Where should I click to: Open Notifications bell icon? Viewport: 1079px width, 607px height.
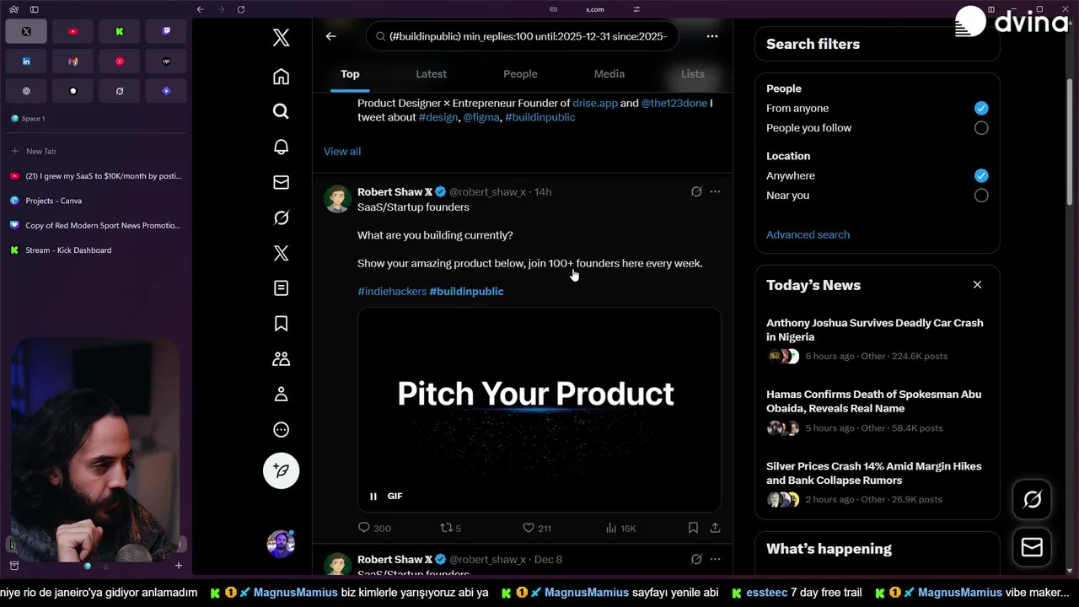(x=282, y=147)
